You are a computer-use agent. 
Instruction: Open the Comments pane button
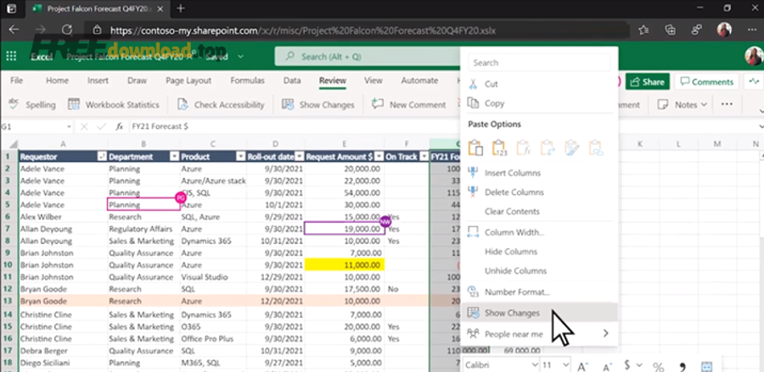tap(706, 81)
